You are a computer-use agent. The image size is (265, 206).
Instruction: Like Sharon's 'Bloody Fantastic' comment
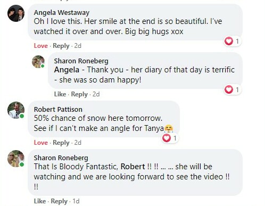[40, 201]
